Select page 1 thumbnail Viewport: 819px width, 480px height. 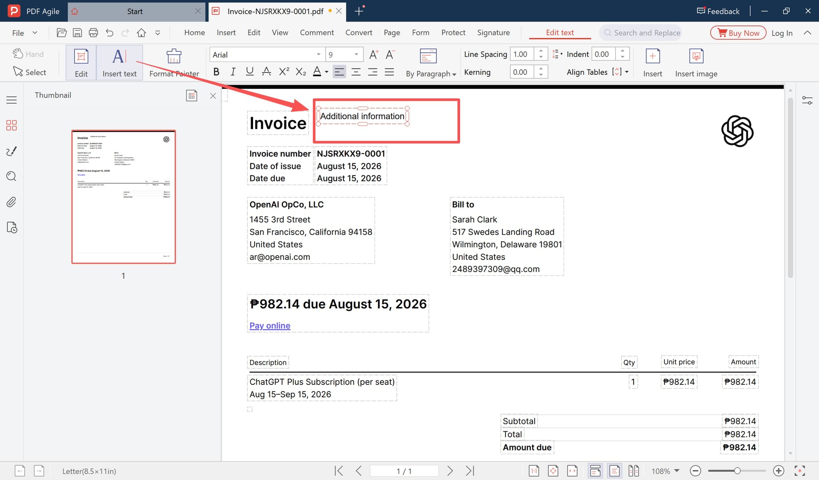(124, 197)
